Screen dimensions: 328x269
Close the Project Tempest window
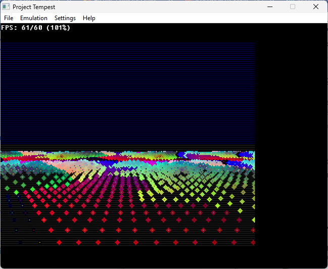(x=316, y=7)
